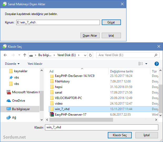Expand chevron after Yerel Disk (E:)

[x=79, y=55]
